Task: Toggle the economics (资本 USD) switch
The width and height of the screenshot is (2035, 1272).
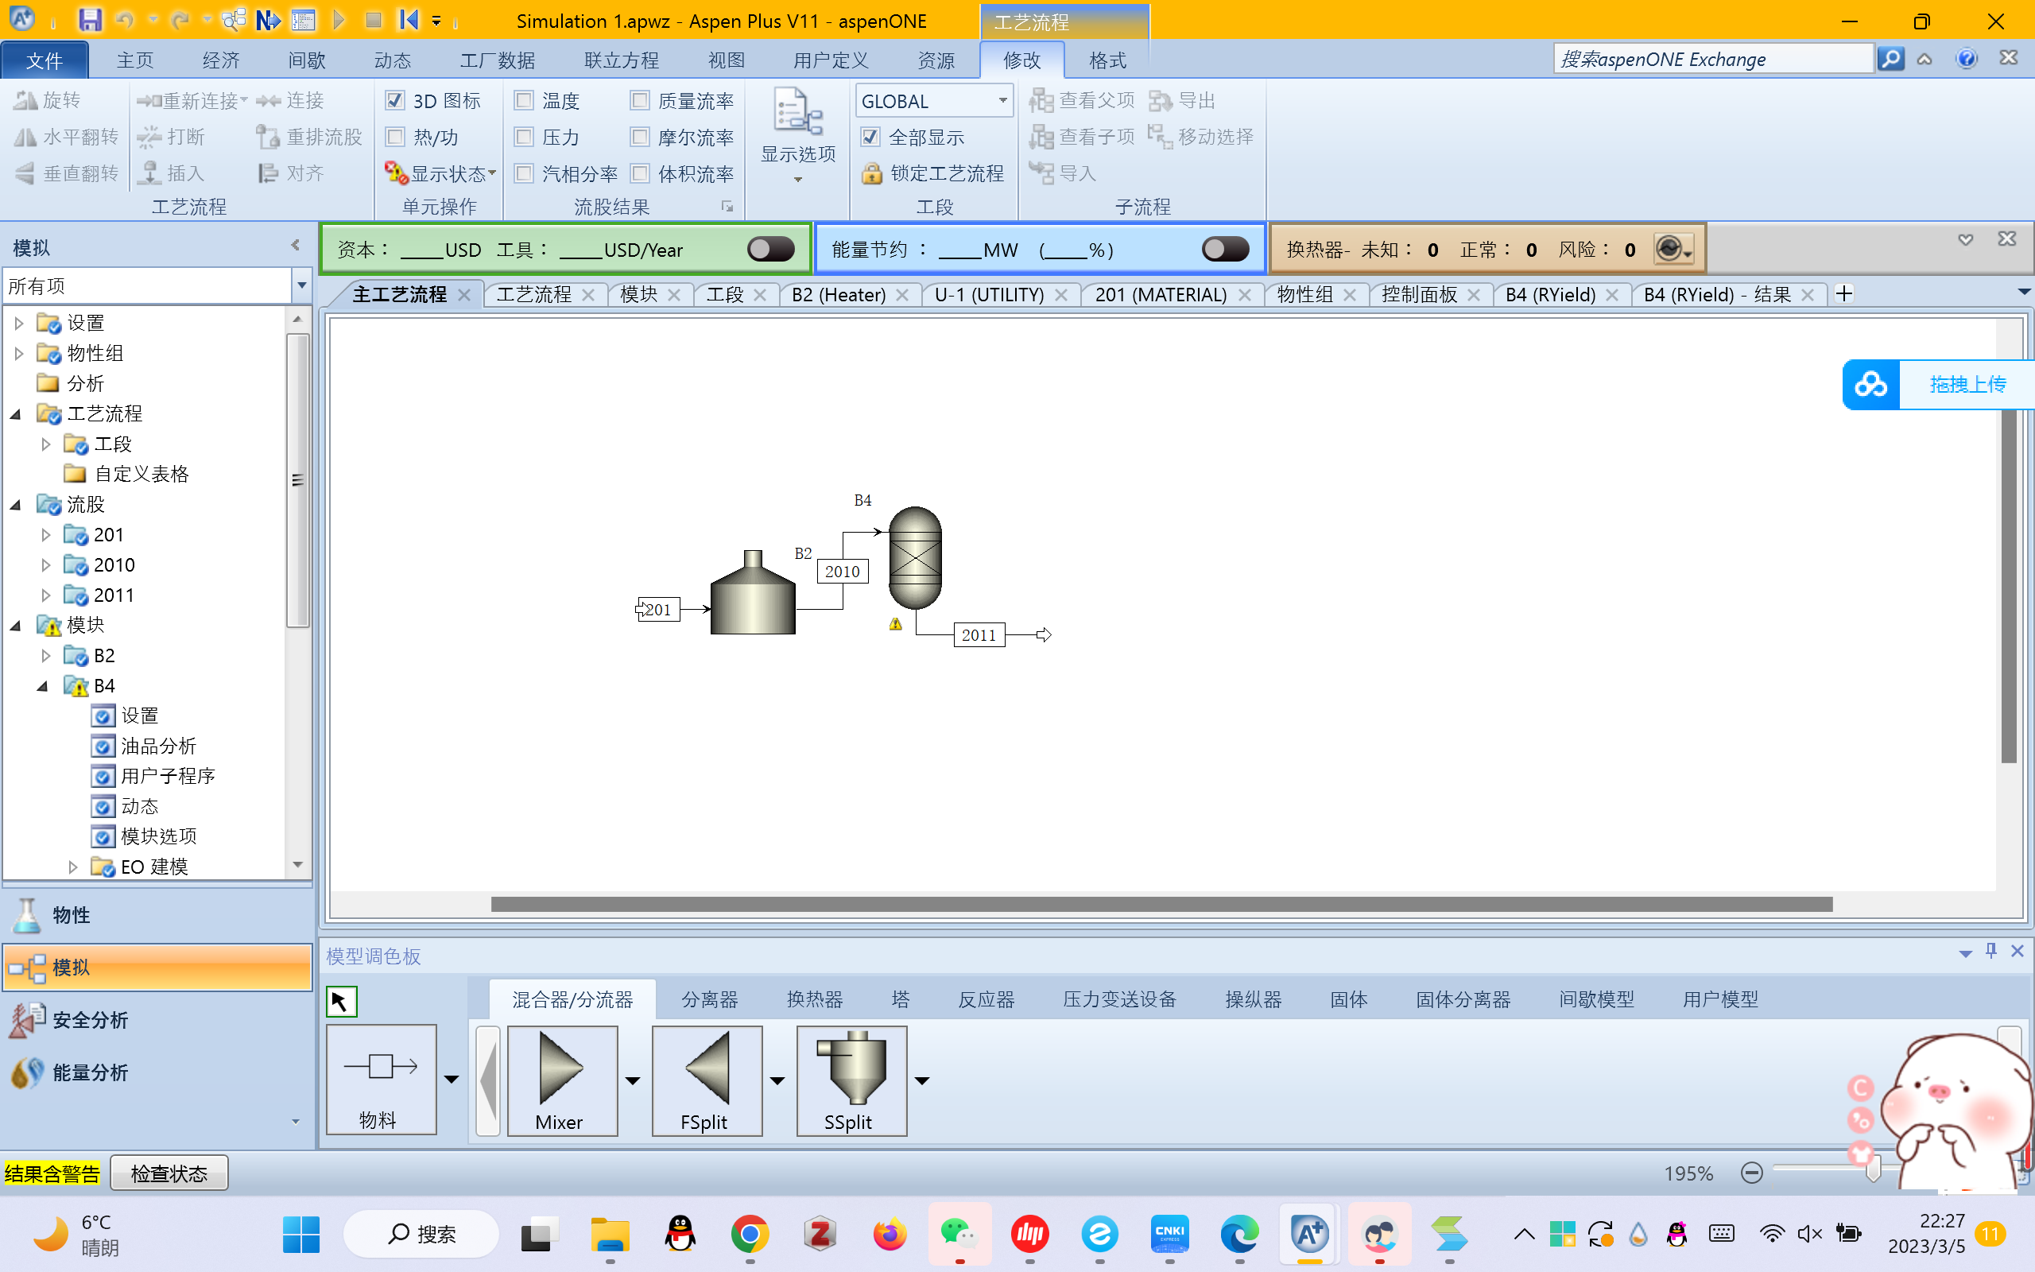Action: click(x=770, y=249)
